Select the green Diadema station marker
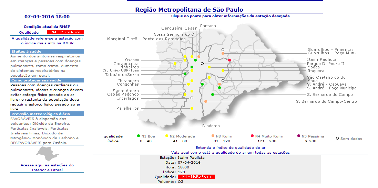 (202, 84)
